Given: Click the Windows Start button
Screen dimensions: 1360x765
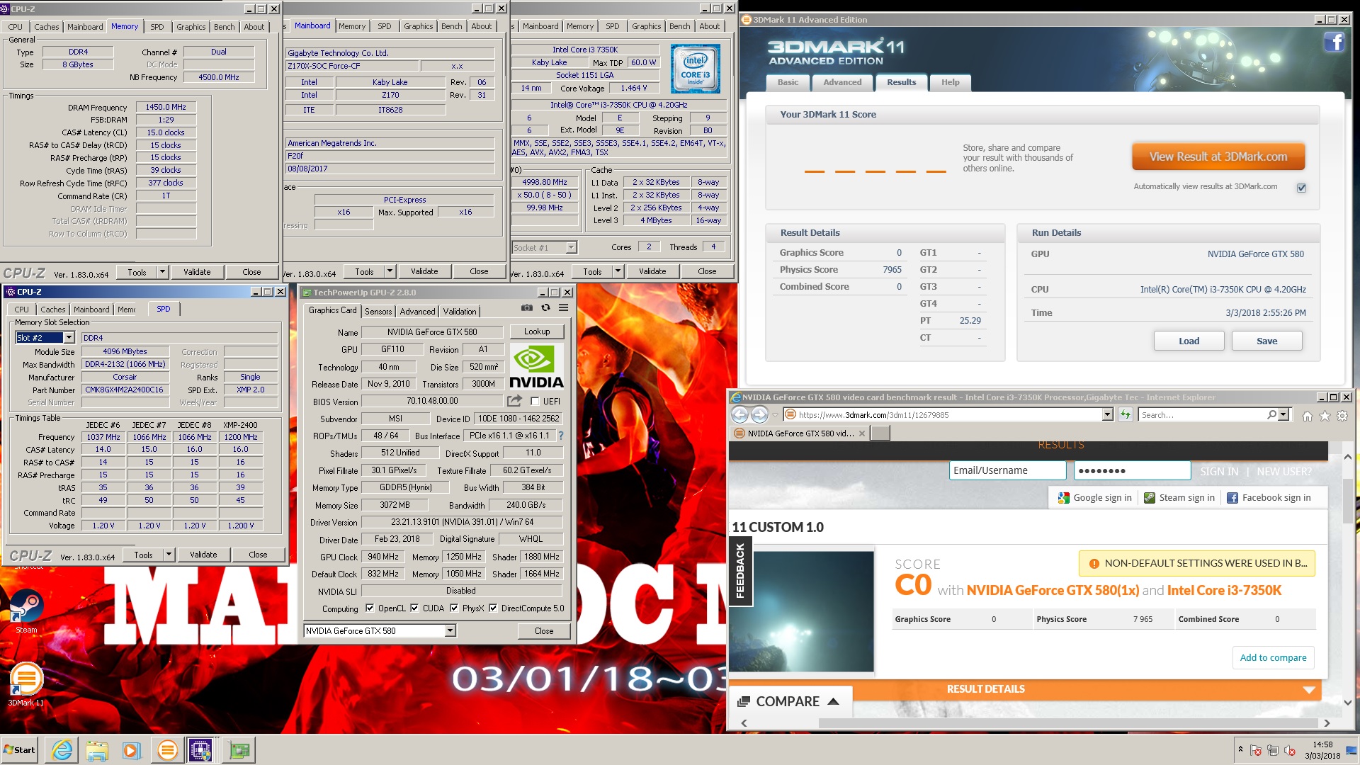Looking at the screenshot, I should pyautogui.click(x=20, y=749).
